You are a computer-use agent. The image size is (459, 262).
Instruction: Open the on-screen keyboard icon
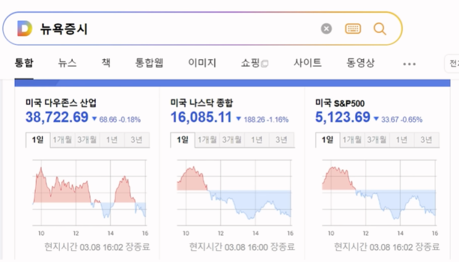pyautogui.click(x=353, y=28)
